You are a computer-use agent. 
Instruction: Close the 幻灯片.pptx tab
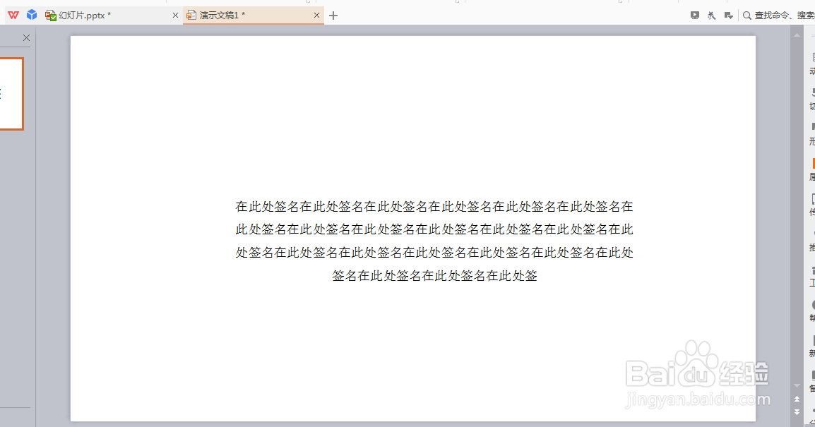[175, 16]
